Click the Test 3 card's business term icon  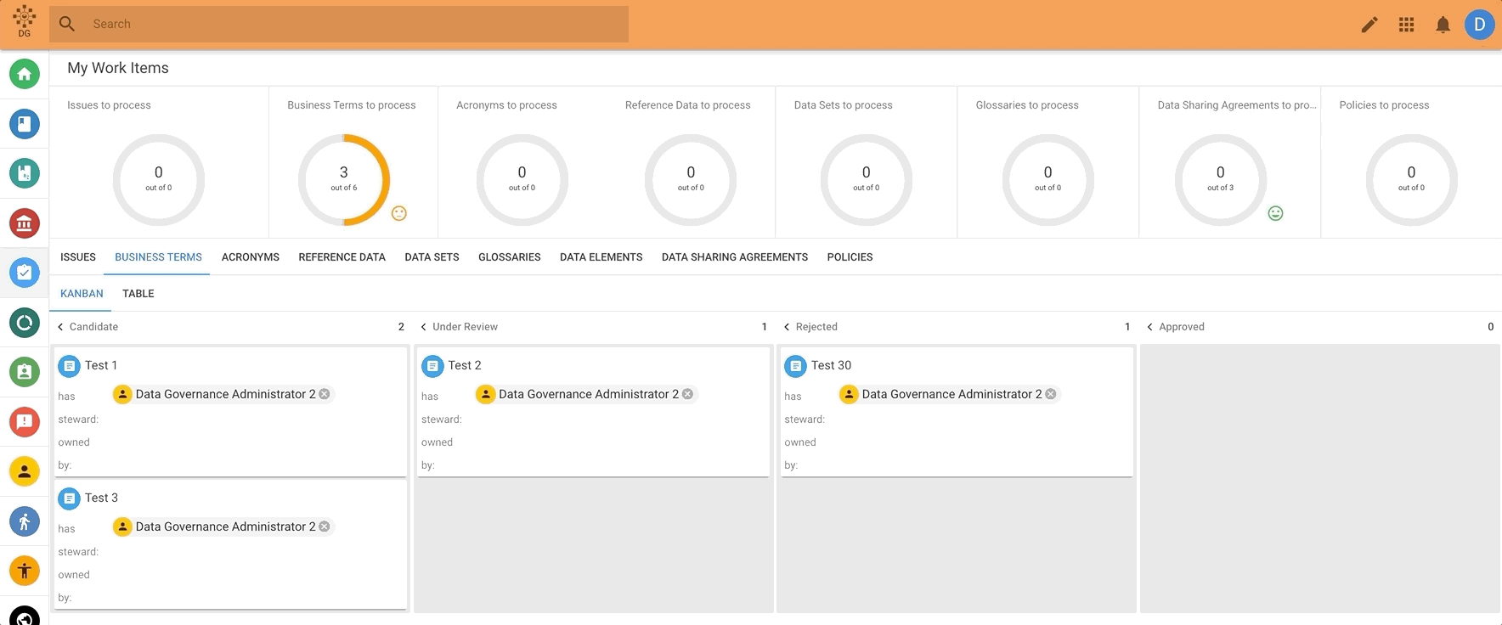click(70, 498)
